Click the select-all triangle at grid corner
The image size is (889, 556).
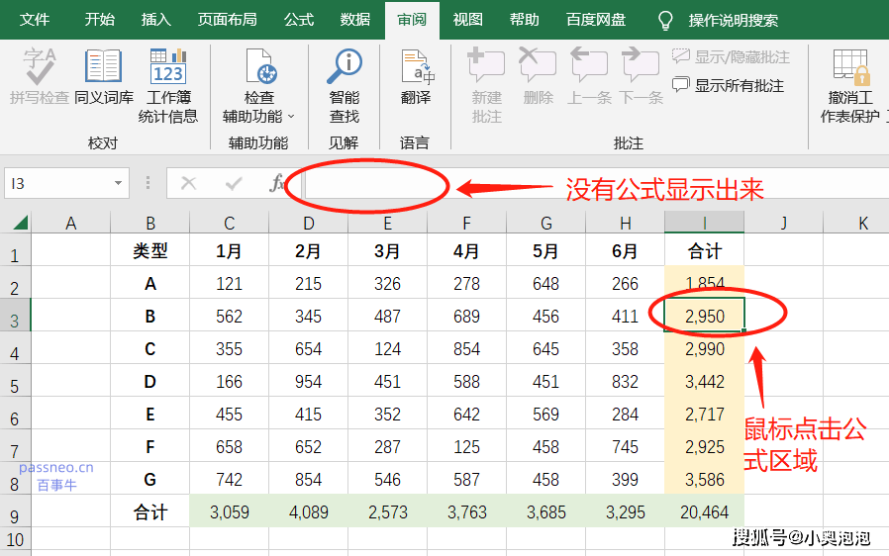click(x=21, y=222)
